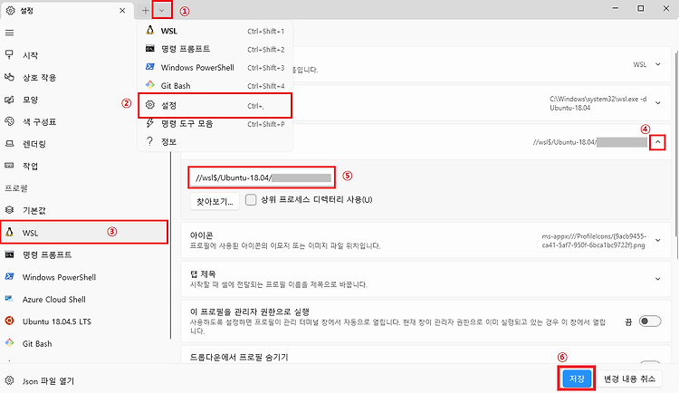This screenshot has height=393, width=679.
Task: Select the 명령 프롬프트 profile in sidebar
Action: [84, 254]
